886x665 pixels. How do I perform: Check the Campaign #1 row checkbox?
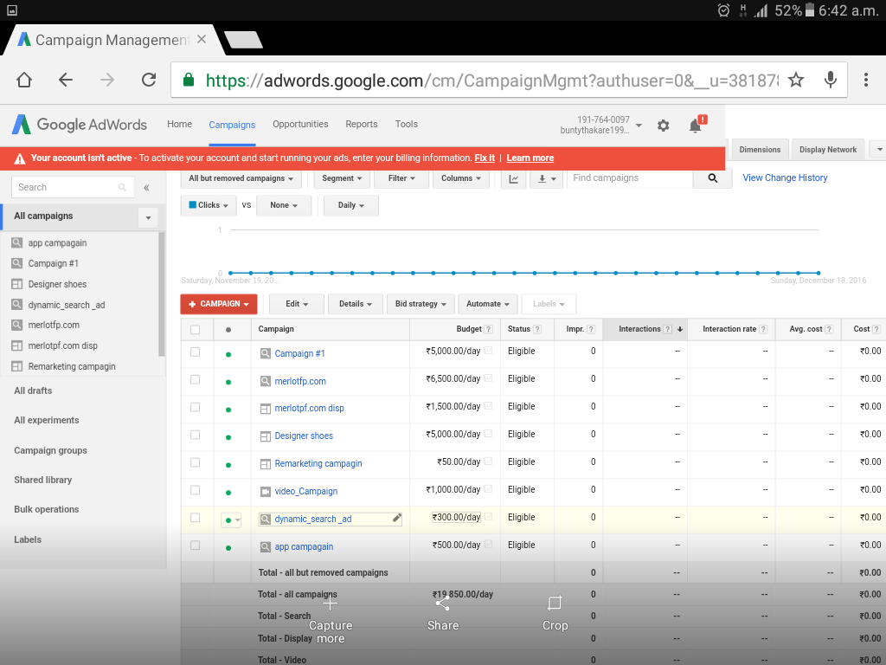tap(195, 352)
